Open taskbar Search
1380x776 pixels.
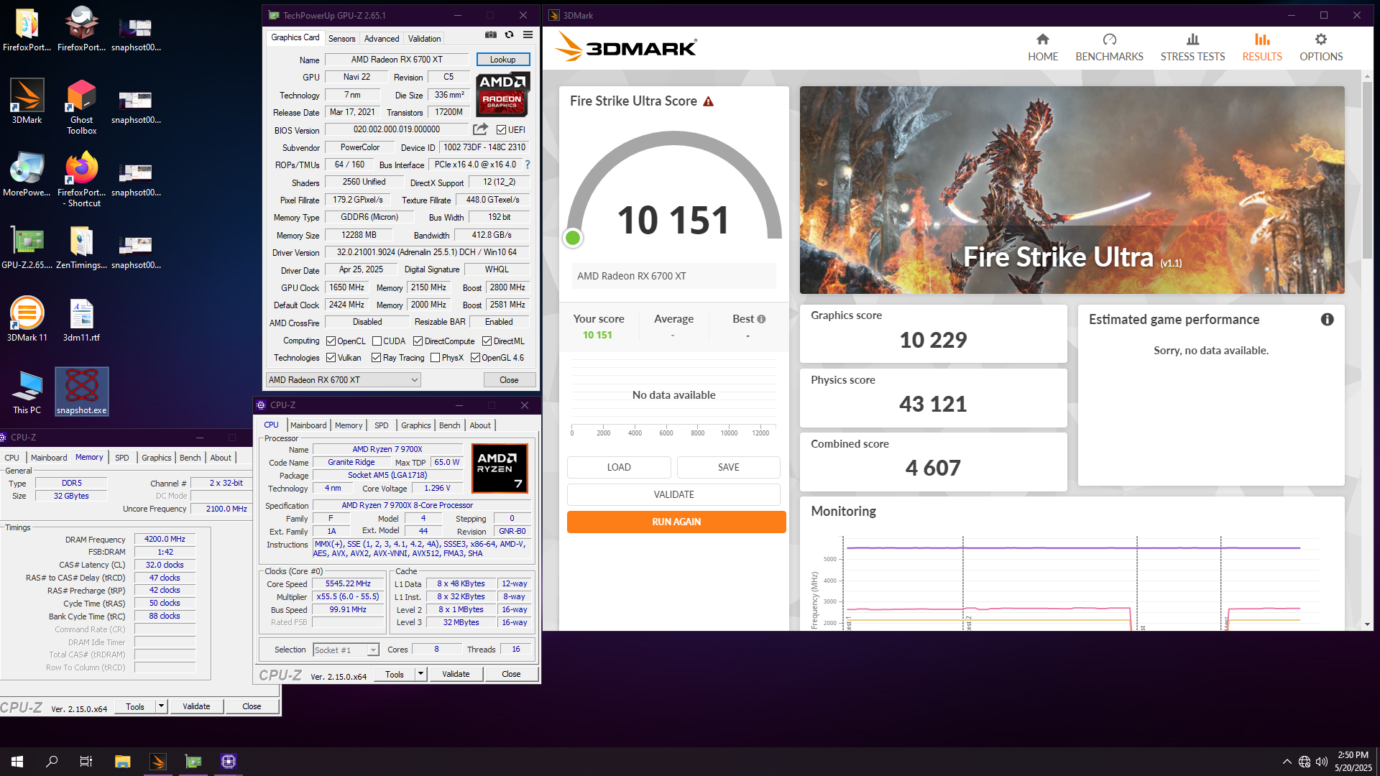coord(52,762)
